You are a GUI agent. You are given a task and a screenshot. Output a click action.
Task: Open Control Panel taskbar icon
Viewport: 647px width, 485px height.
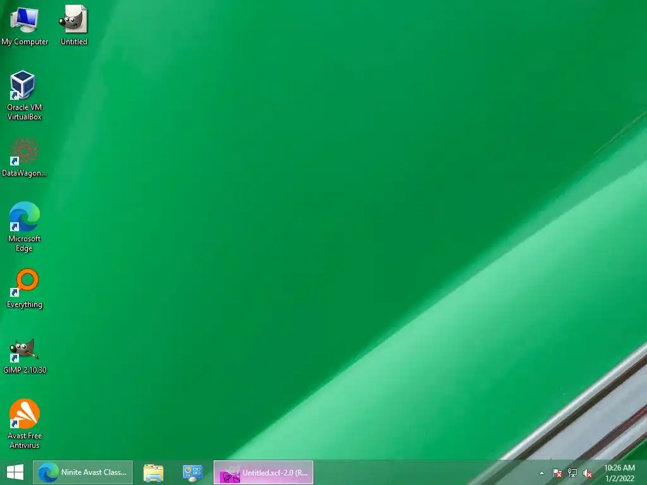pos(193,472)
